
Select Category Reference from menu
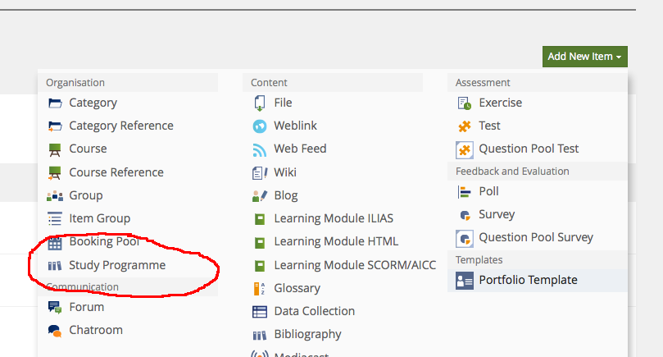coord(120,126)
